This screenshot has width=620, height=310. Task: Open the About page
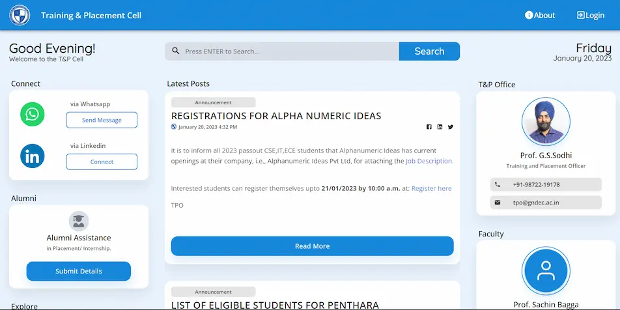coord(540,15)
